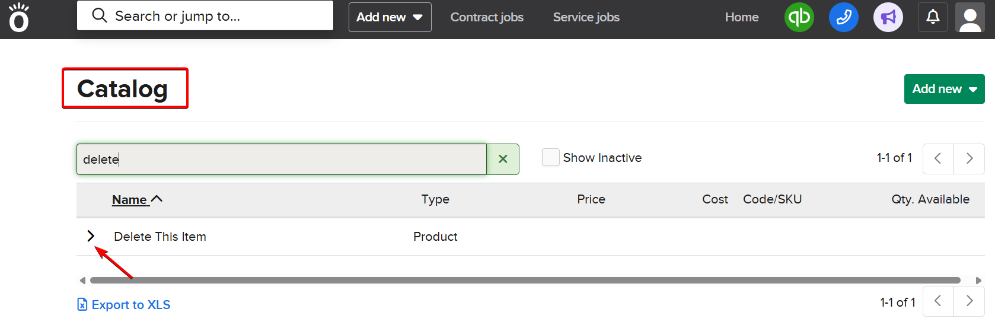
Task: Go to Contract jobs
Action: point(487,17)
